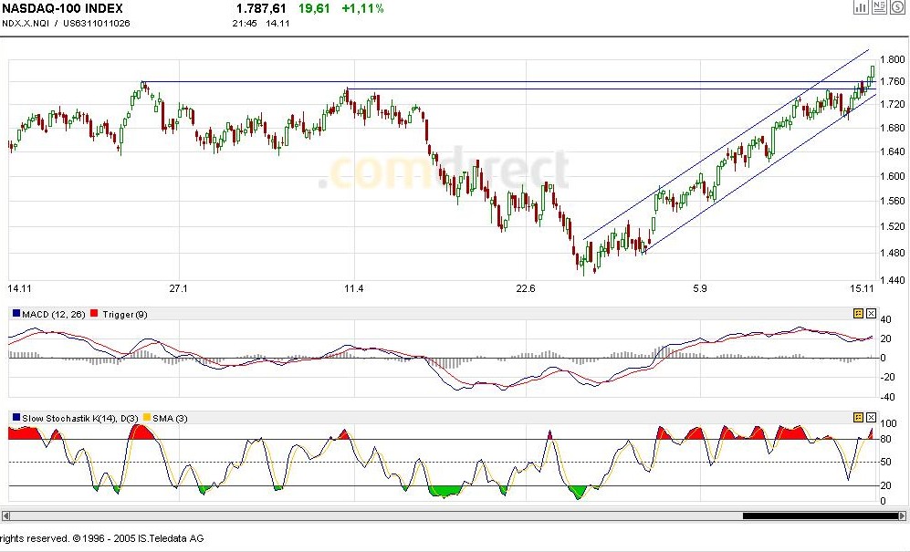
Task: Click the SMA (3) label
Action: [x=170, y=418]
